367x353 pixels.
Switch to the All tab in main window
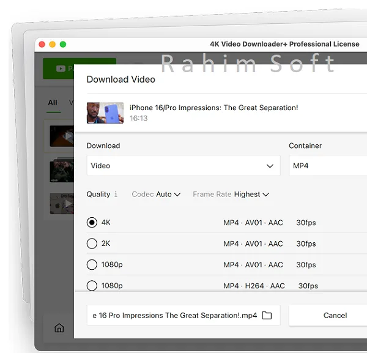[53, 103]
